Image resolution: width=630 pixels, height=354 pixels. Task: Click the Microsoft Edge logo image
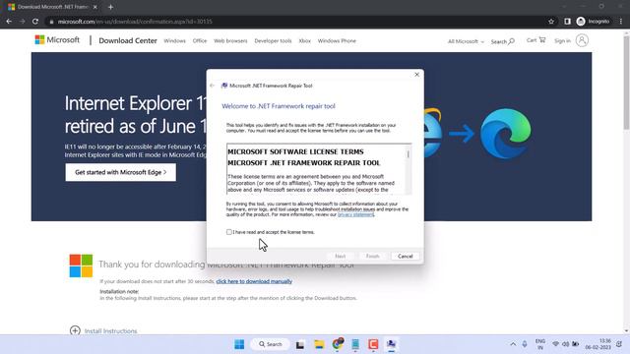[x=506, y=134]
